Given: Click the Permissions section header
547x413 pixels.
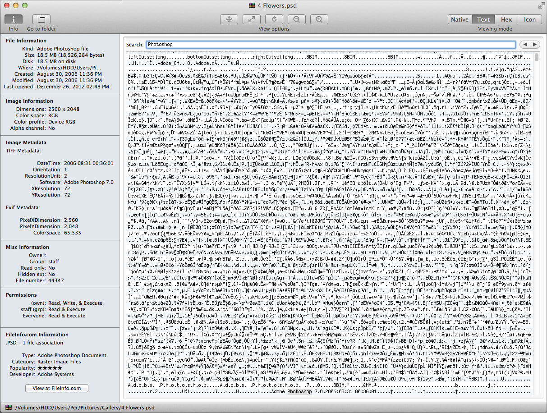Looking at the screenshot, I should pyautogui.click(x=21, y=295).
